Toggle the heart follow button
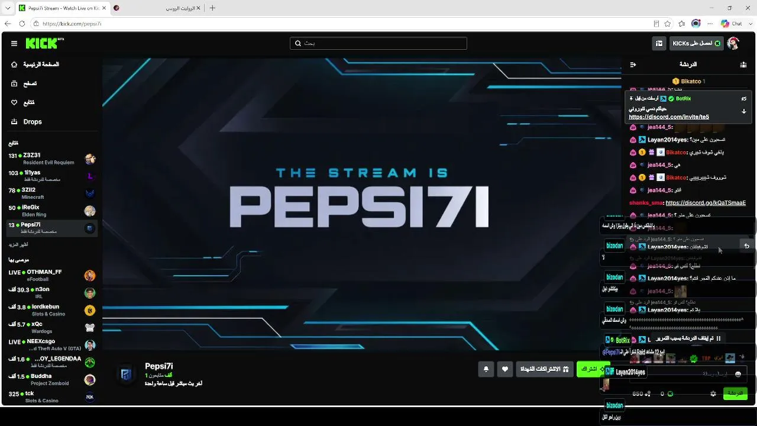The width and height of the screenshot is (757, 426). [505, 369]
